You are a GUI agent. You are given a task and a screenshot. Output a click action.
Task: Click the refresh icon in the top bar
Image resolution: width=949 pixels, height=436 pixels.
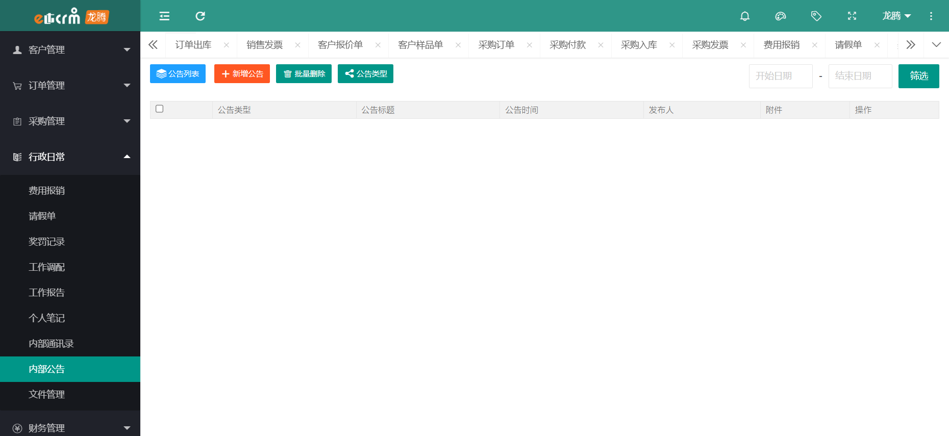click(200, 16)
